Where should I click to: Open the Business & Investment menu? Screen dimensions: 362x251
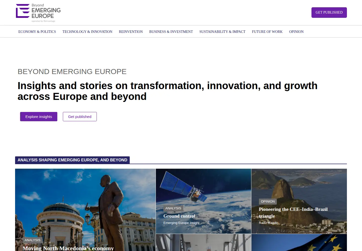coord(171,32)
